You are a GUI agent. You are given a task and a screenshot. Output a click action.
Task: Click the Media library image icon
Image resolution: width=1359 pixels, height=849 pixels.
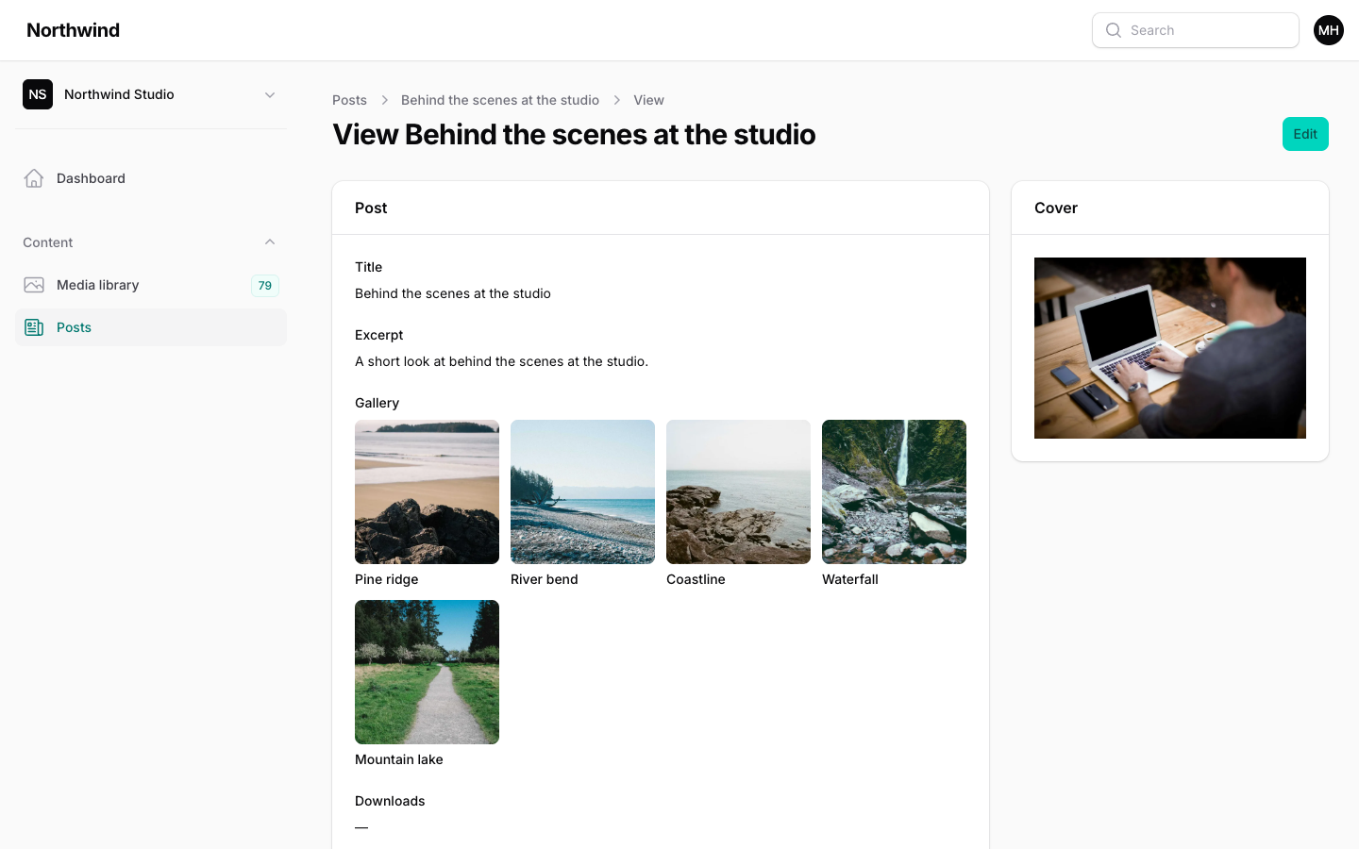34,285
